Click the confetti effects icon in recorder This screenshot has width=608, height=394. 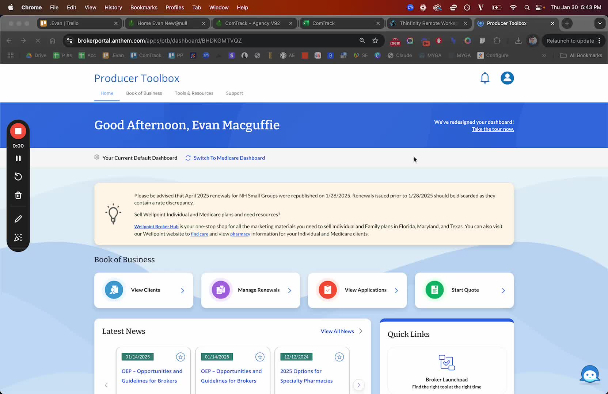tap(18, 238)
